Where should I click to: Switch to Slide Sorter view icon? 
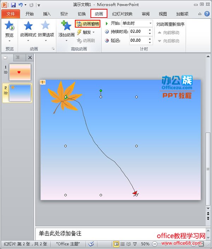point(122,244)
